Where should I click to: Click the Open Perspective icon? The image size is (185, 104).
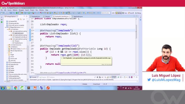pos(113,13)
